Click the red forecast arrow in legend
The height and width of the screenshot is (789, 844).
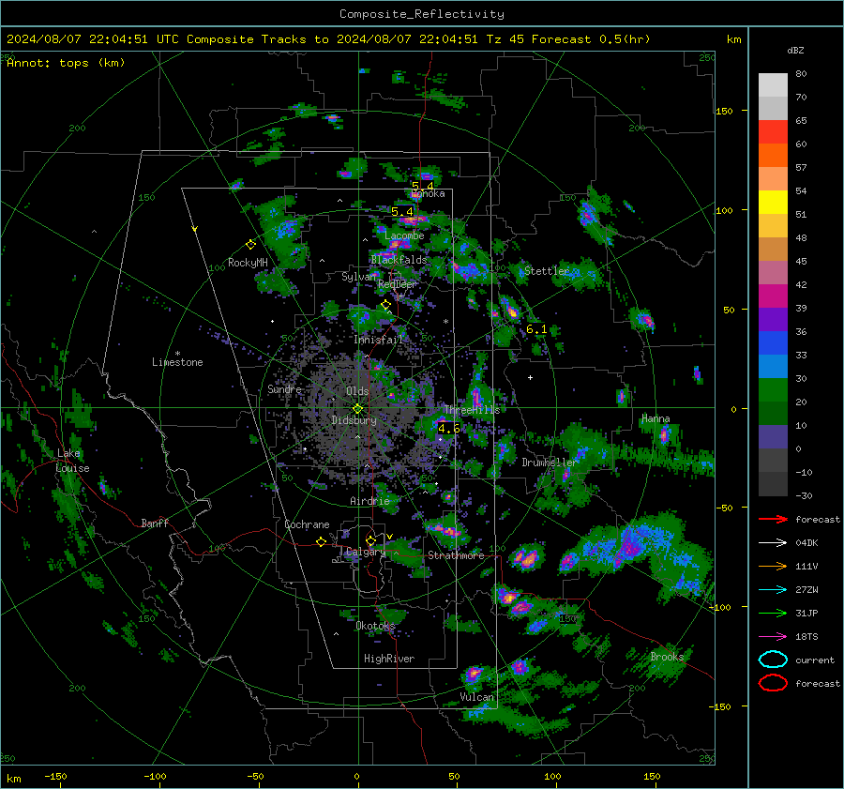(x=773, y=519)
